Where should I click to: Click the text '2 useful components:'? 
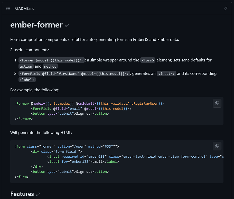(x=30, y=50)
